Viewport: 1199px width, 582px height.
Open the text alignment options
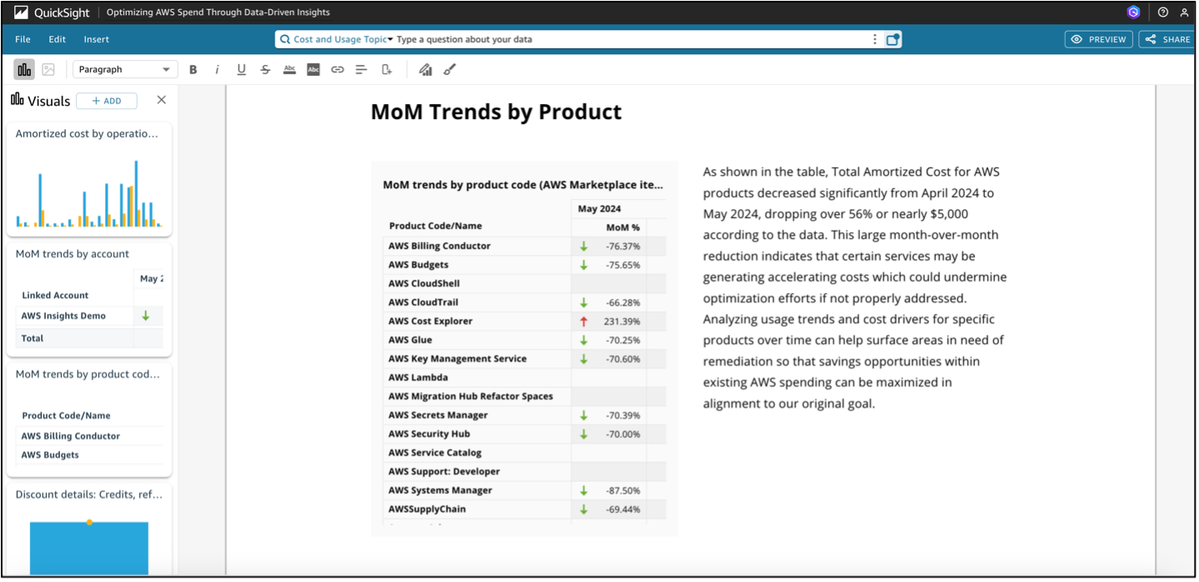pyautogui.click(x=362, y=70)
